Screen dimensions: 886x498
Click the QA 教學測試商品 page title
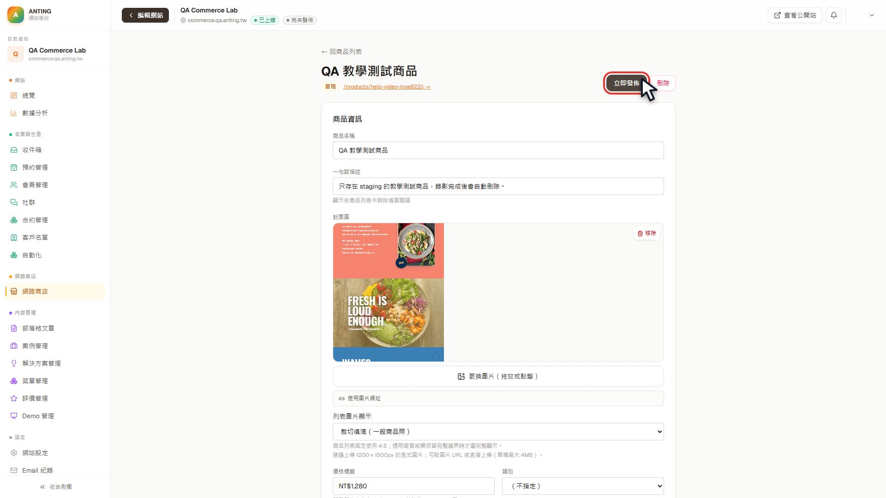[x=369, y=71]
